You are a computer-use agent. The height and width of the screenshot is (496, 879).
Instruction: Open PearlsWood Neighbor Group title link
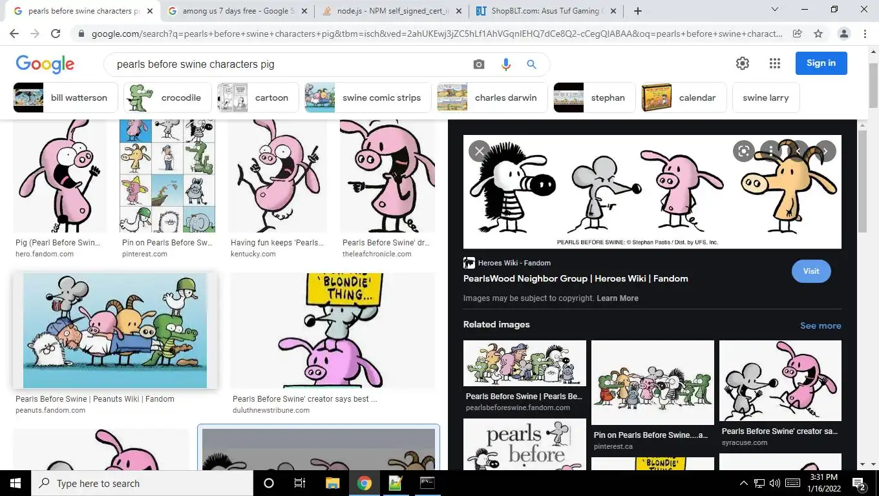coord(575,278)
